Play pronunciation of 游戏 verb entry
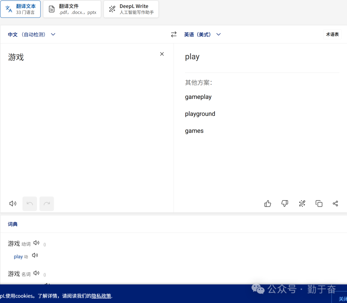The width and height of the screenshot is (347, 303). (36, 243)
